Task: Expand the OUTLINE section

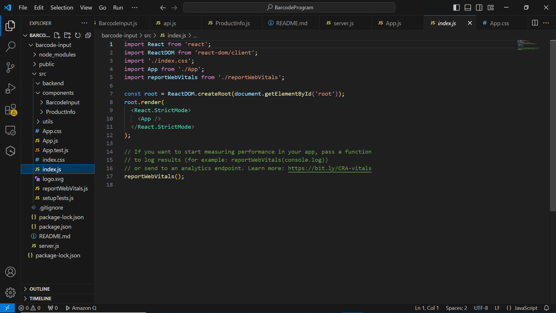Action: pos(40,289)
